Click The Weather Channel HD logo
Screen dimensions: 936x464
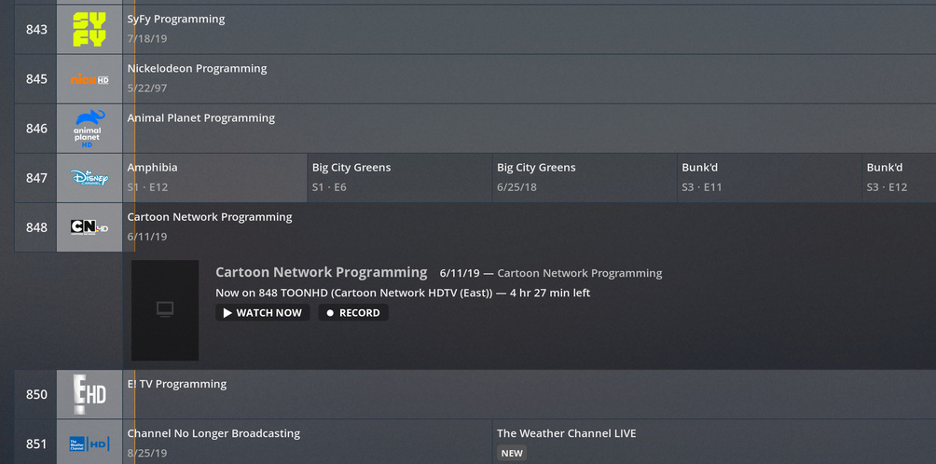pyautogui.click(x=89, y=444)
